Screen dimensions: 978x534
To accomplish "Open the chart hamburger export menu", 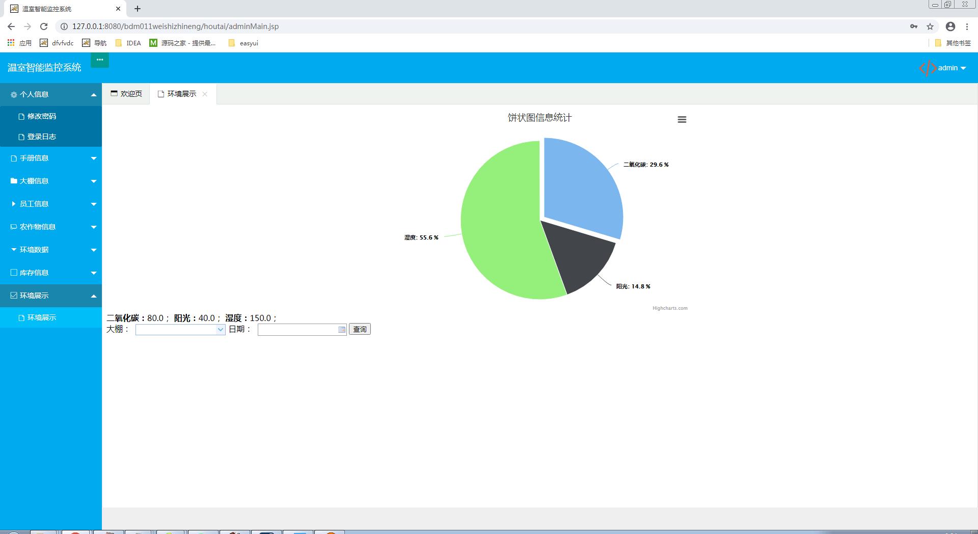I will coord(682,120).
